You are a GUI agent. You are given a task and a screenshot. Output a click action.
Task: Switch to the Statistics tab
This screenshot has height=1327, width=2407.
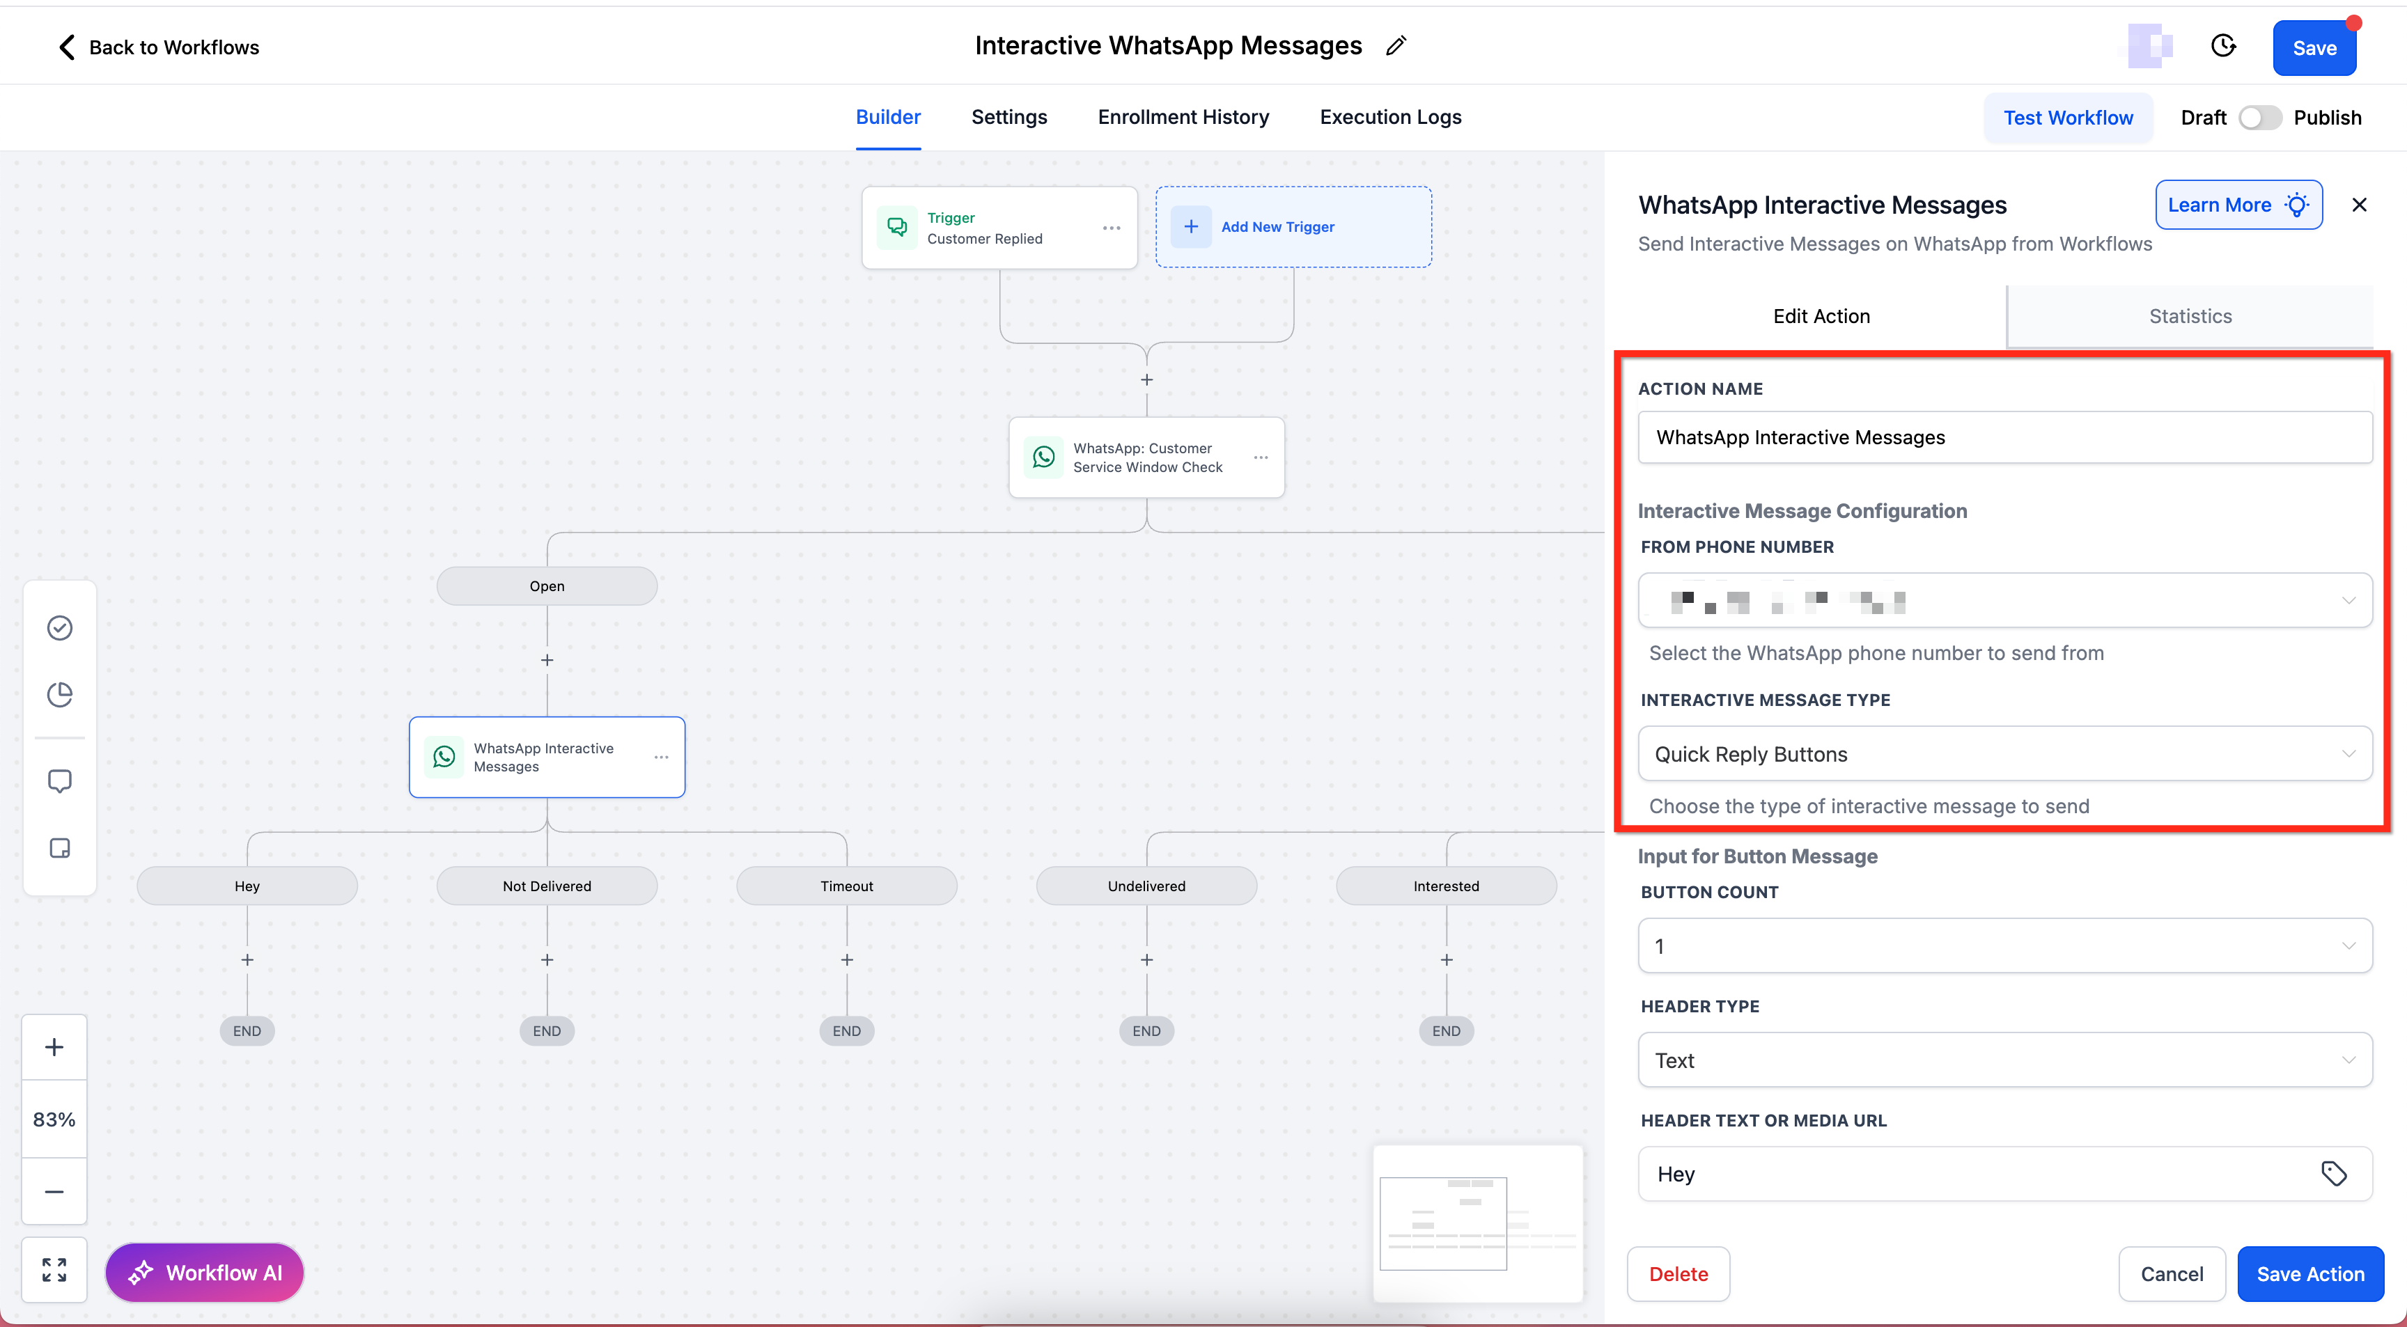2189,315
